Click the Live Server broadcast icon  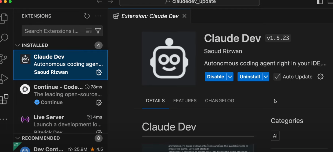25,119
